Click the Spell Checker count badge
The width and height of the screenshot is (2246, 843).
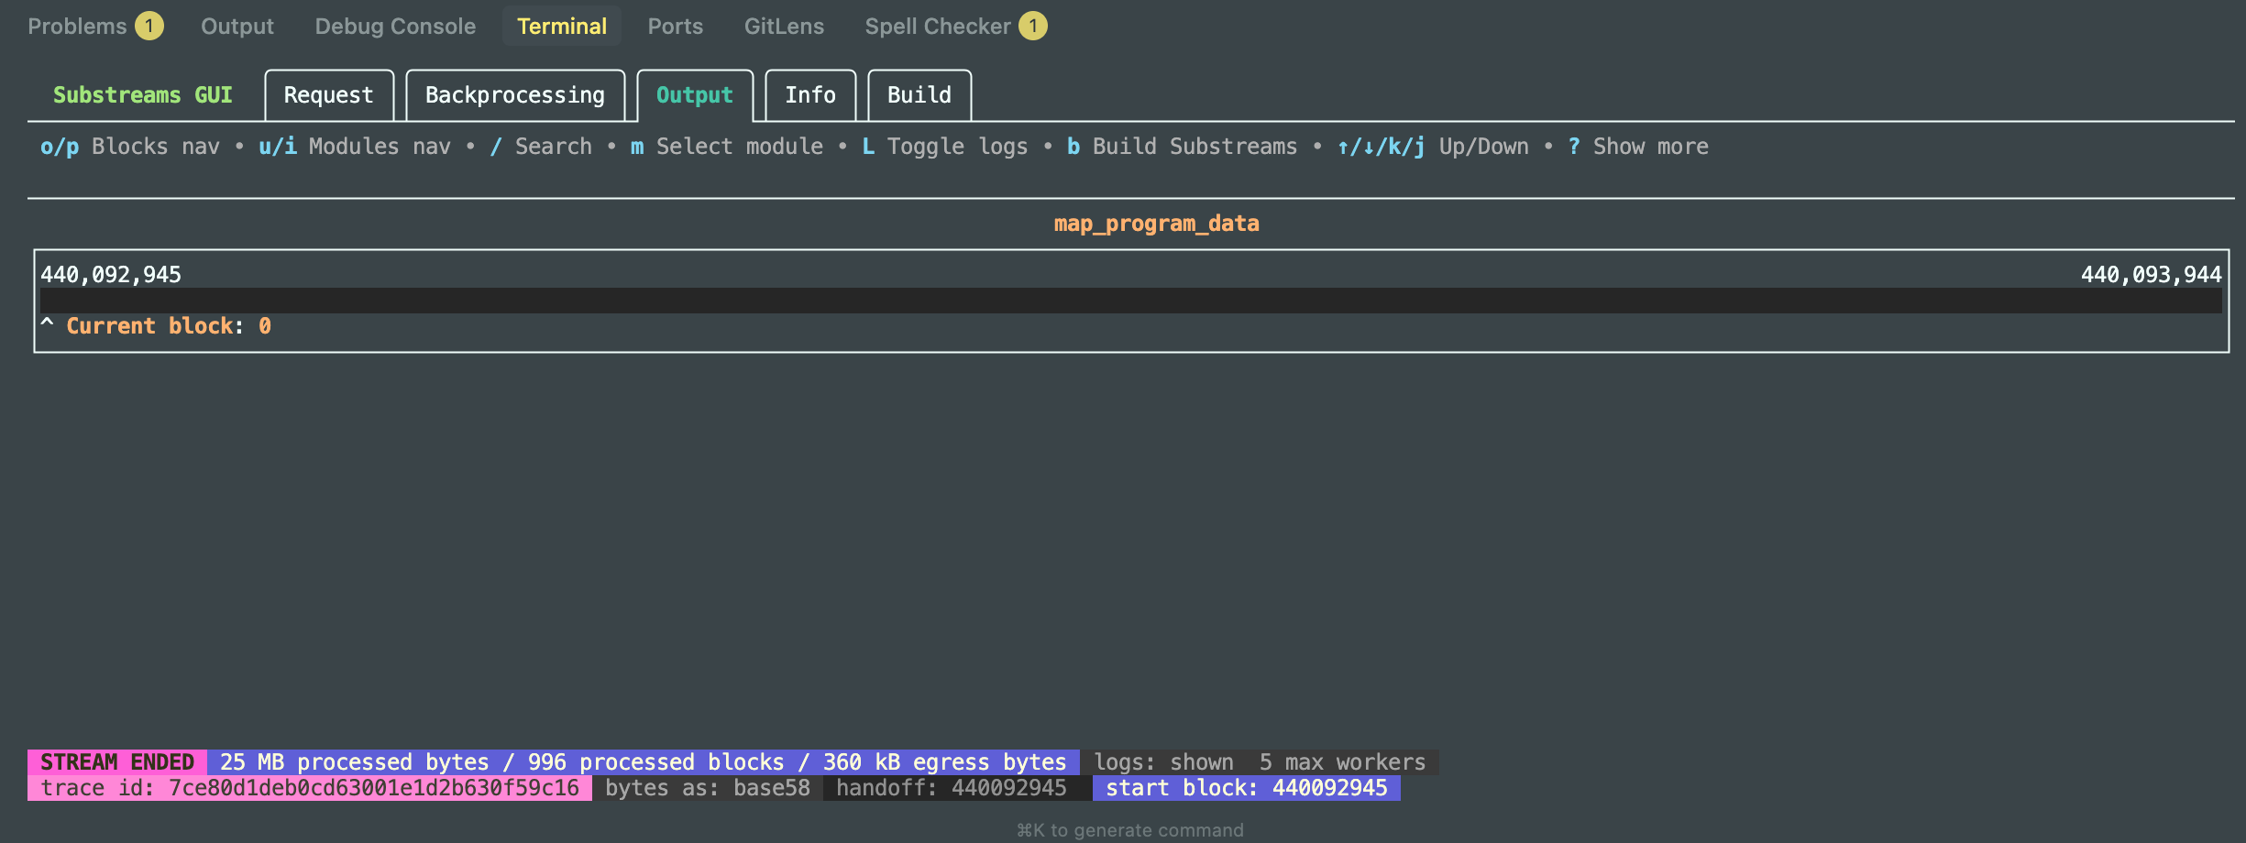(x=1033, y=27)
